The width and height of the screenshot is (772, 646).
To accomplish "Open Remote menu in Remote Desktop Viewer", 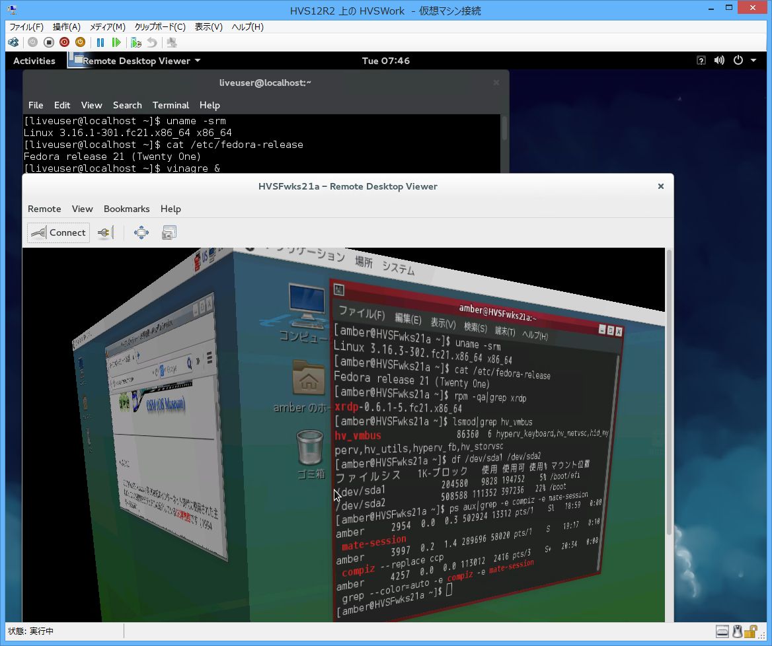I will coord(44,209).
